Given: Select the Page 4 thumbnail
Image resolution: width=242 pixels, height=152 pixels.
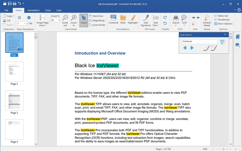Looking at the screenshot, I should 14,129.
